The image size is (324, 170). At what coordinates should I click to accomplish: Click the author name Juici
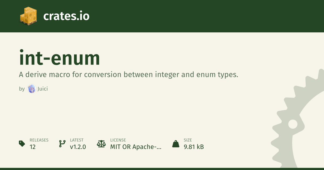pyautogui.click(x=42, y=89)
